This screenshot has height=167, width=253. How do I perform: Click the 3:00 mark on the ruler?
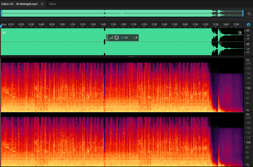[x=185, y=24]
